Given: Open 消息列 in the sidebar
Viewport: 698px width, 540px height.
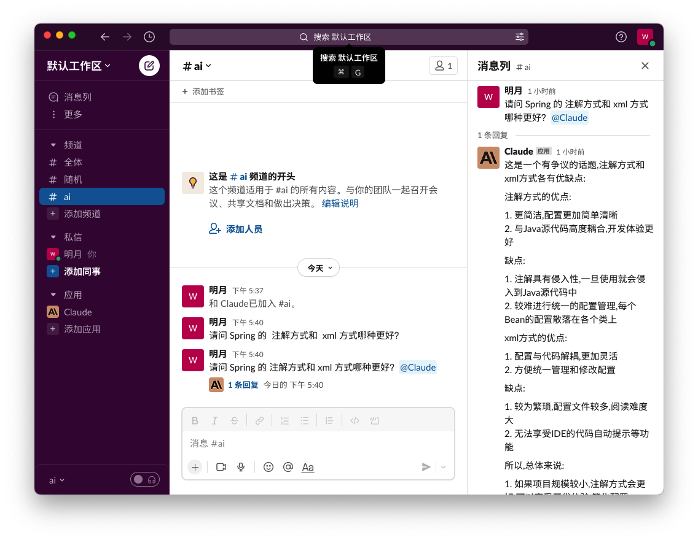Looking at the screenshot, I should point(102,97).
